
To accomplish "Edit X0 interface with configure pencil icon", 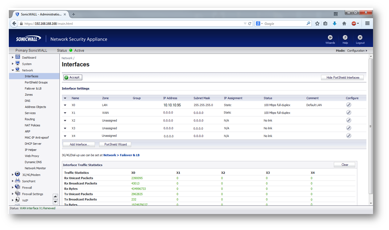I will click(348, 105).
